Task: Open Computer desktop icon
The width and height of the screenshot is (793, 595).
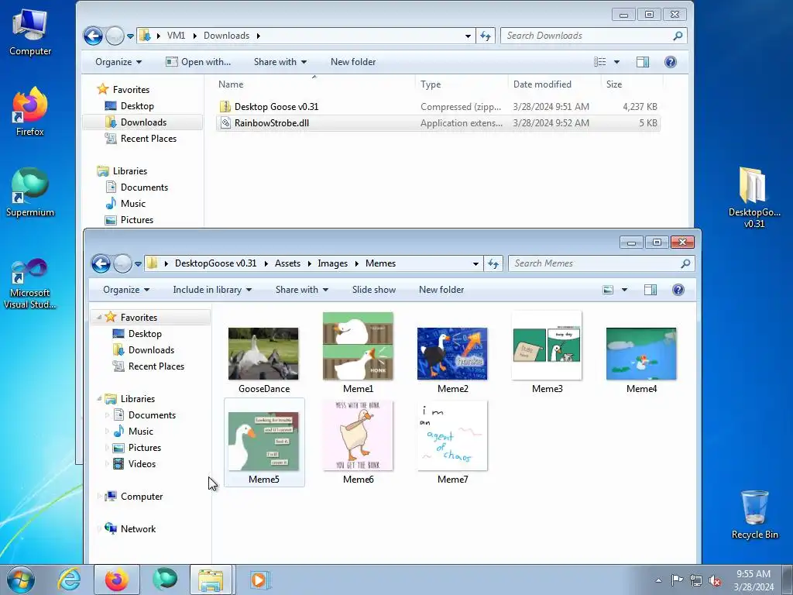Action: pyautogui.click(x=30, y=33)
